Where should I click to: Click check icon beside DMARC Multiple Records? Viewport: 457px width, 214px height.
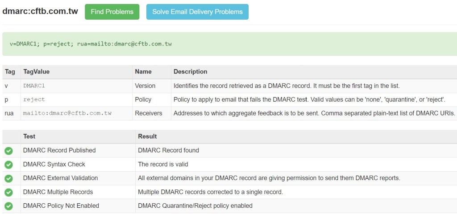point(8,192)
